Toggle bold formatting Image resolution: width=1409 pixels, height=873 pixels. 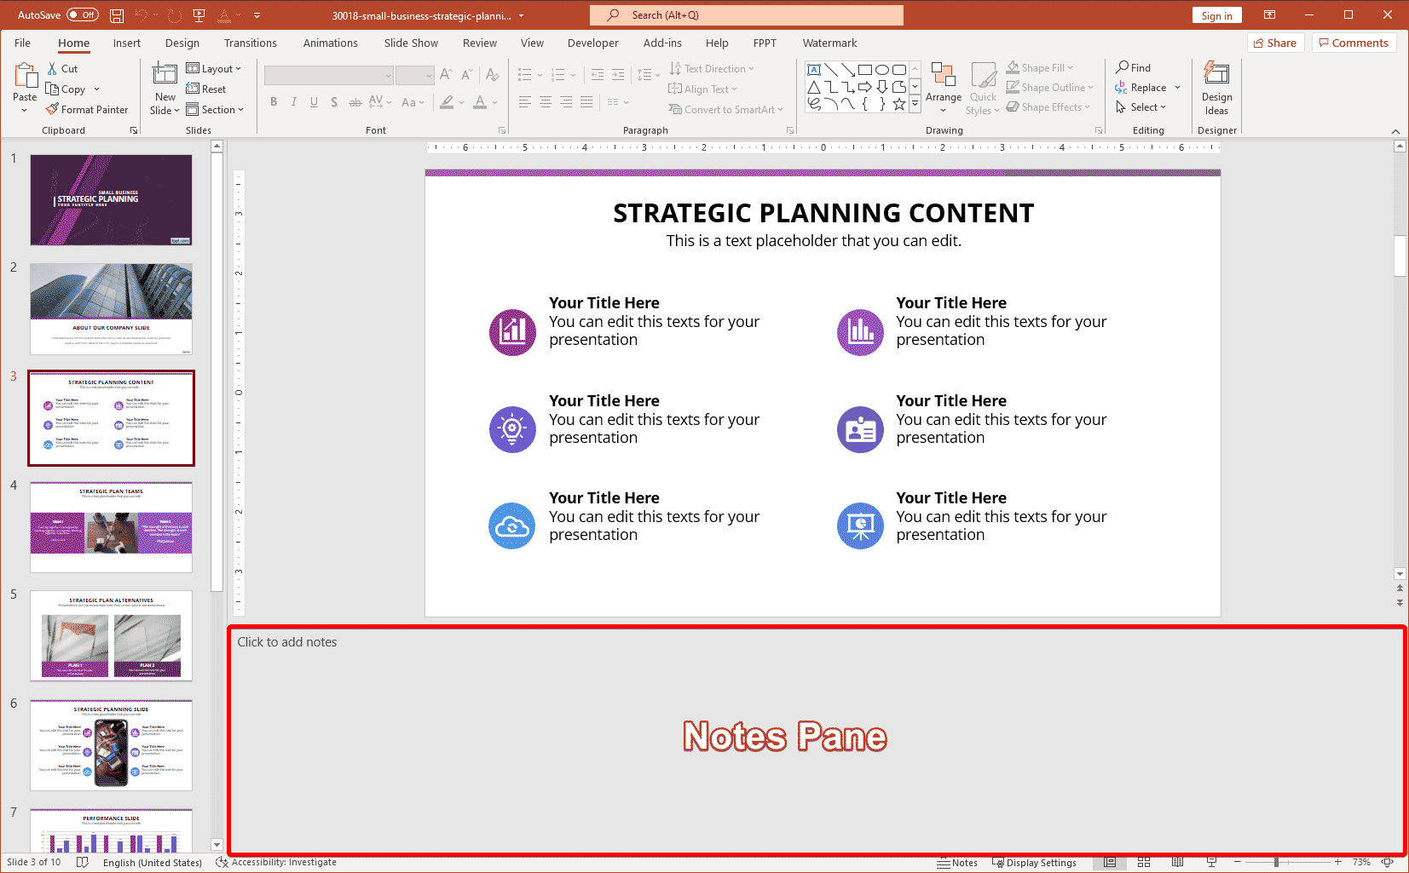(273, 101)
